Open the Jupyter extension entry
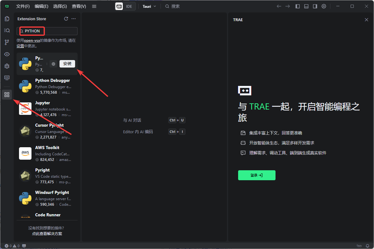374x249 pixels. coord(47,109)
